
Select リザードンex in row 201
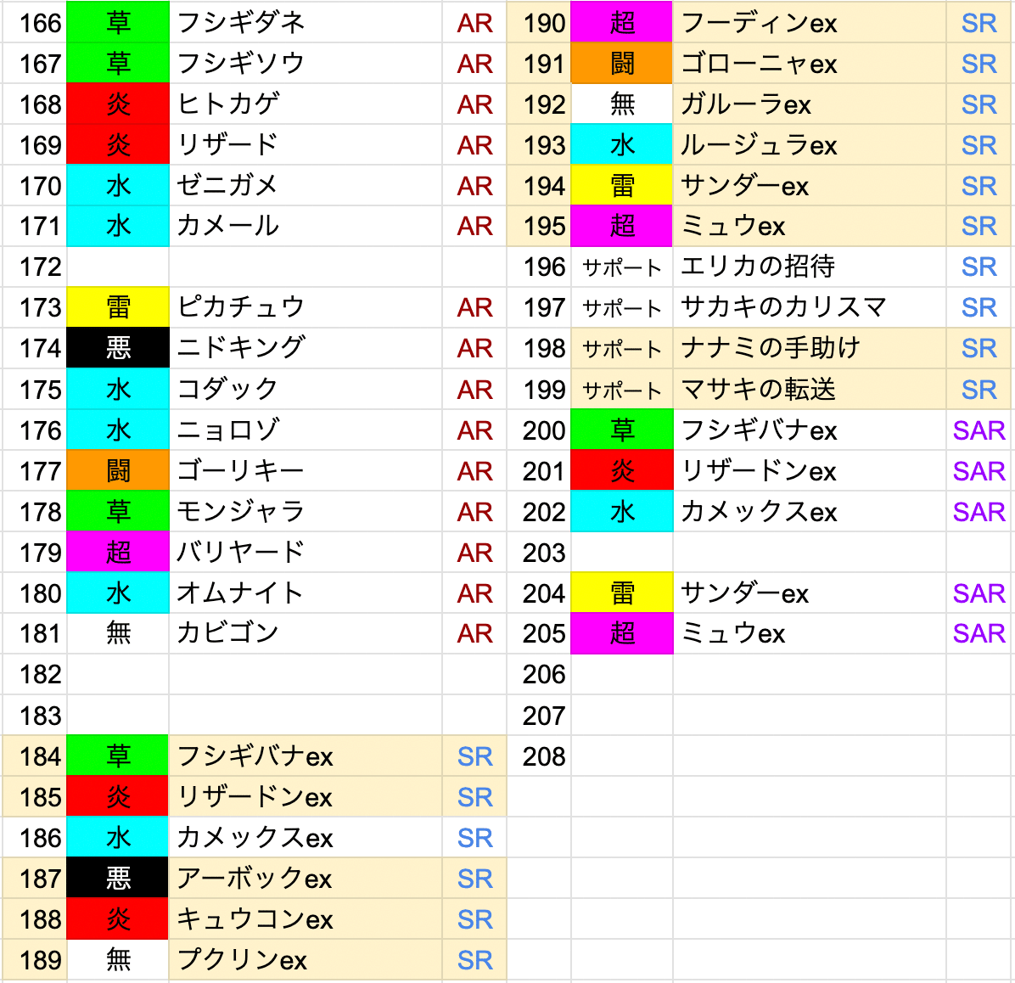click(x=809, y=471)
